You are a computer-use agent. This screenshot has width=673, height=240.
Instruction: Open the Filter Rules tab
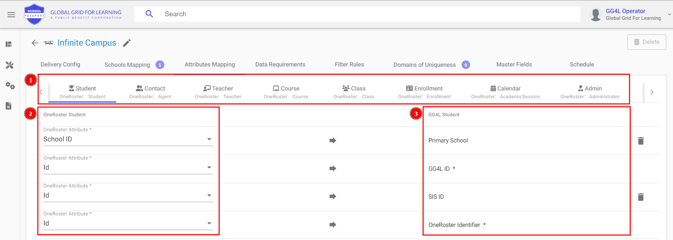point(349,65)
